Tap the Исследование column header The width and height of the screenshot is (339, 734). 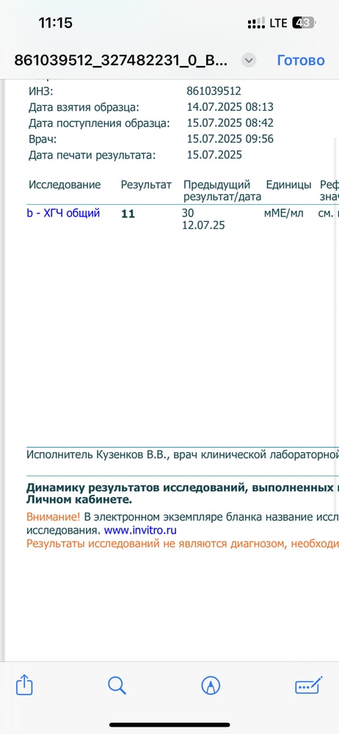pos(65,184)
